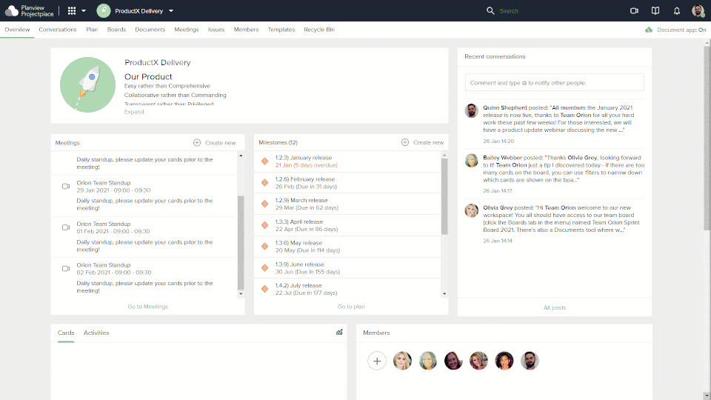Follow the All posts link

tap(555, 307)
